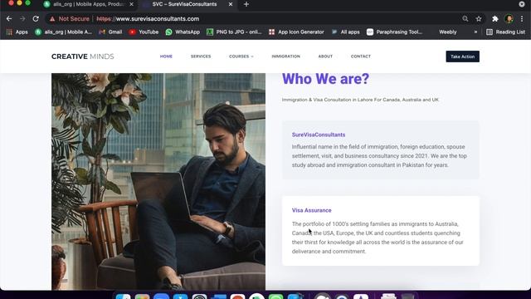This screenshot has width=531, height=299.
Task: Click the Who We are? heading
Action: click(x=325, y=79)
